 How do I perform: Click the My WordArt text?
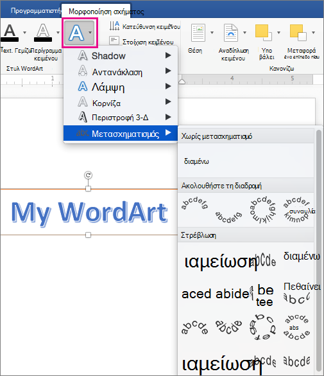(89, 213)
